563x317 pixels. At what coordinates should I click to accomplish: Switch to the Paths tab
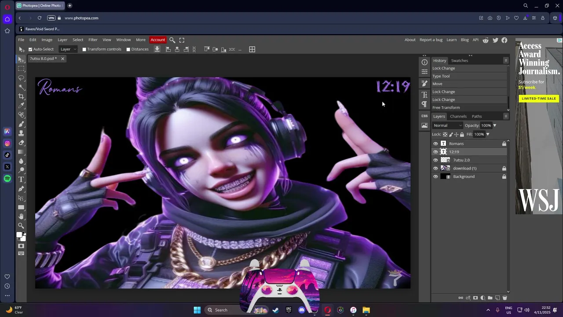pyautogui.click(x=477, y=116)
